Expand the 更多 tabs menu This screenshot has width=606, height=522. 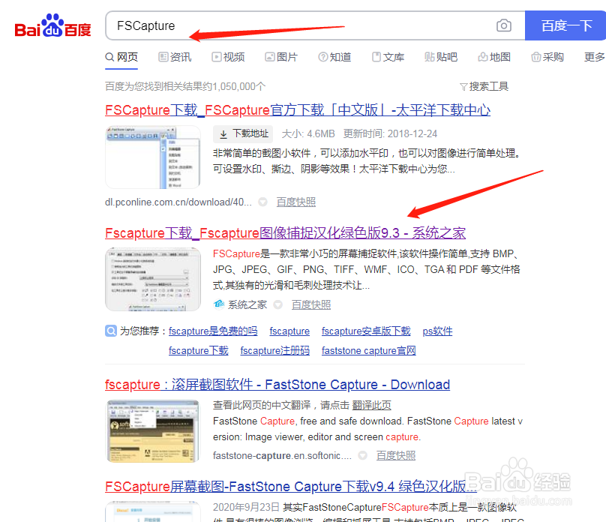point(595,57)
